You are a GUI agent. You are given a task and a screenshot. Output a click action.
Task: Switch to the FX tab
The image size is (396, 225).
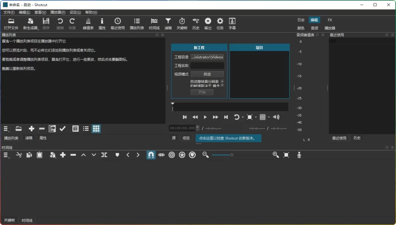329,20
